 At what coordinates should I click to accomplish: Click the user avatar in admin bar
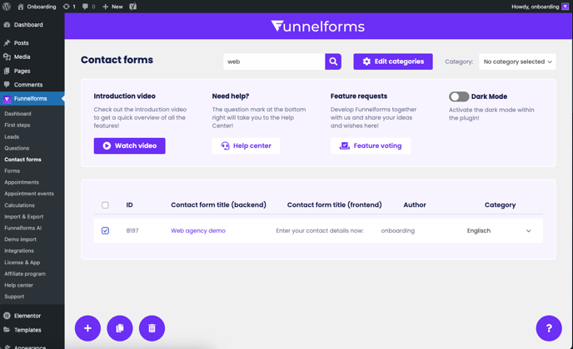click(565, 7)
